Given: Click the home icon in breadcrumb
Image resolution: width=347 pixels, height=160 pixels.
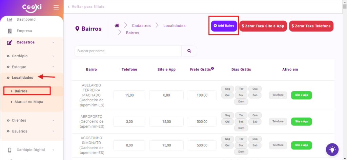Looking at the screenshot, I should point(117,25).
